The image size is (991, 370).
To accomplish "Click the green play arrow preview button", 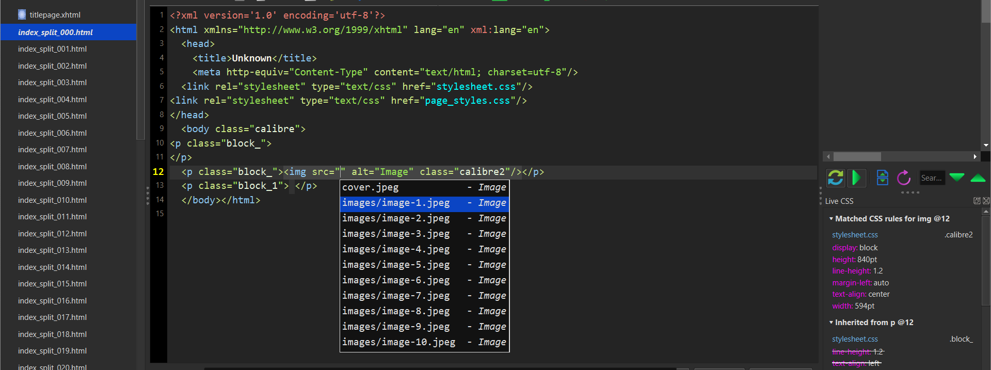I will click(856, 178).
